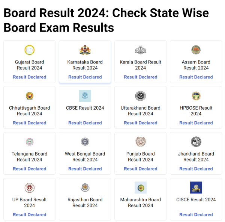Open Result Declared link under Jharkhand Board
Image resolution: width=225 pixels, height=222 pixels.
click(196, 169)
